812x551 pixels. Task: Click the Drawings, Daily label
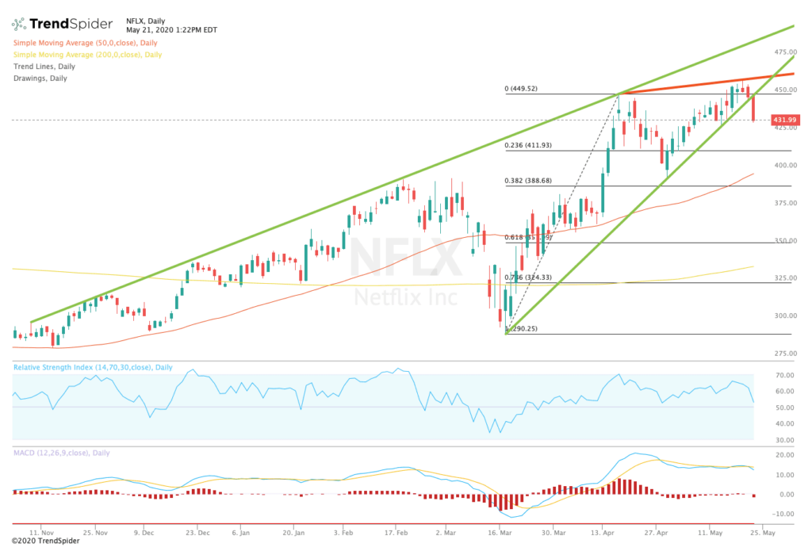(x=40, y=78)
